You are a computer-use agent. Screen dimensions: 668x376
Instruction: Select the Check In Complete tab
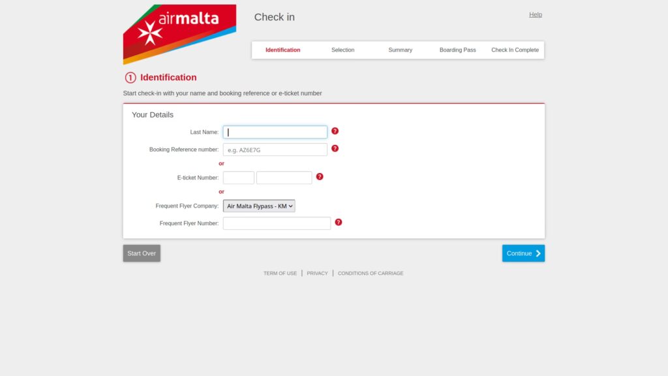(x=515, y=50)
